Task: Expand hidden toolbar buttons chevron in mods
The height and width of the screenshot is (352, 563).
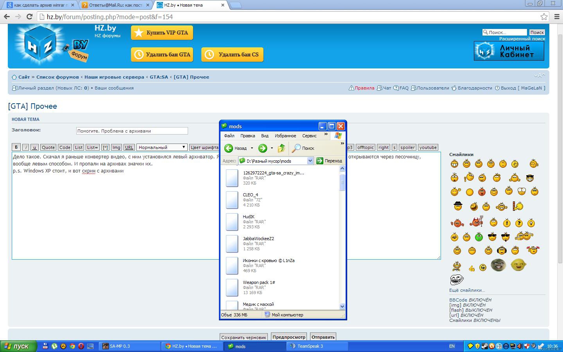Action: (x=342, y=144)
